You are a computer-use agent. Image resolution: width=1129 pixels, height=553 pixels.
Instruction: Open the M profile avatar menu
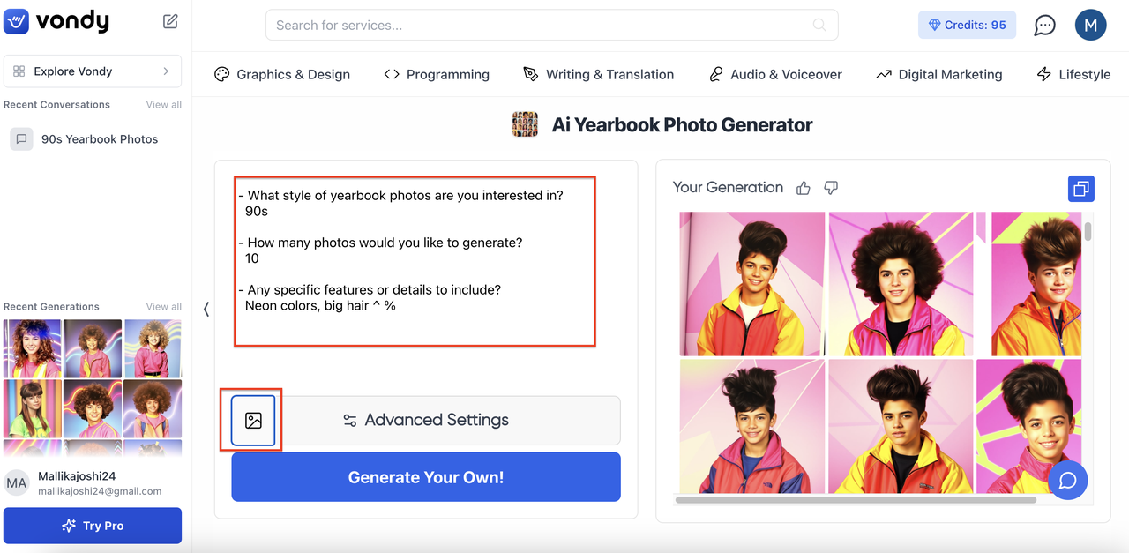pyautogui.click(x=1090, y=25)
